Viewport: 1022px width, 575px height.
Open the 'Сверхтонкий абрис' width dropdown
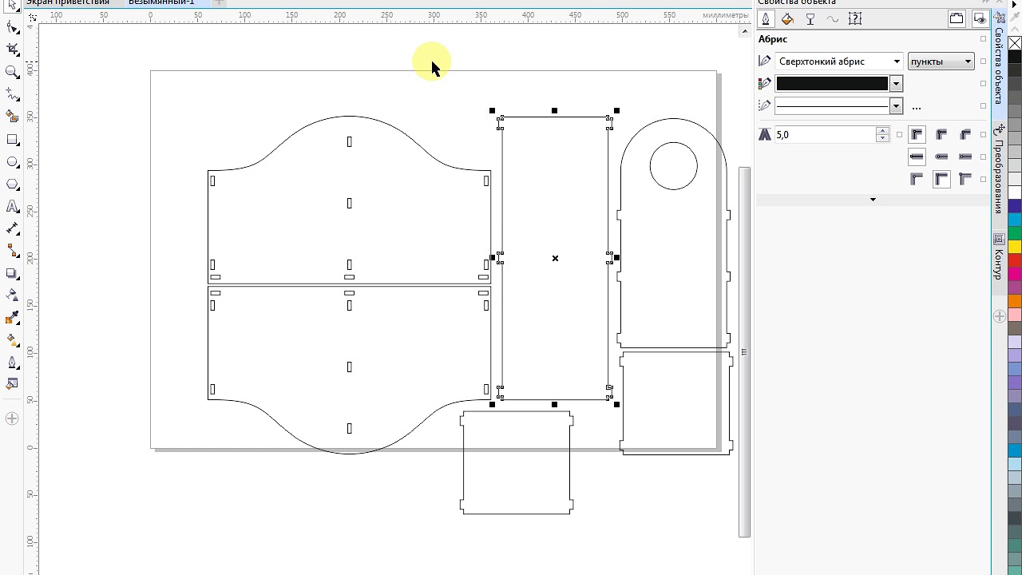click(897, 61)
